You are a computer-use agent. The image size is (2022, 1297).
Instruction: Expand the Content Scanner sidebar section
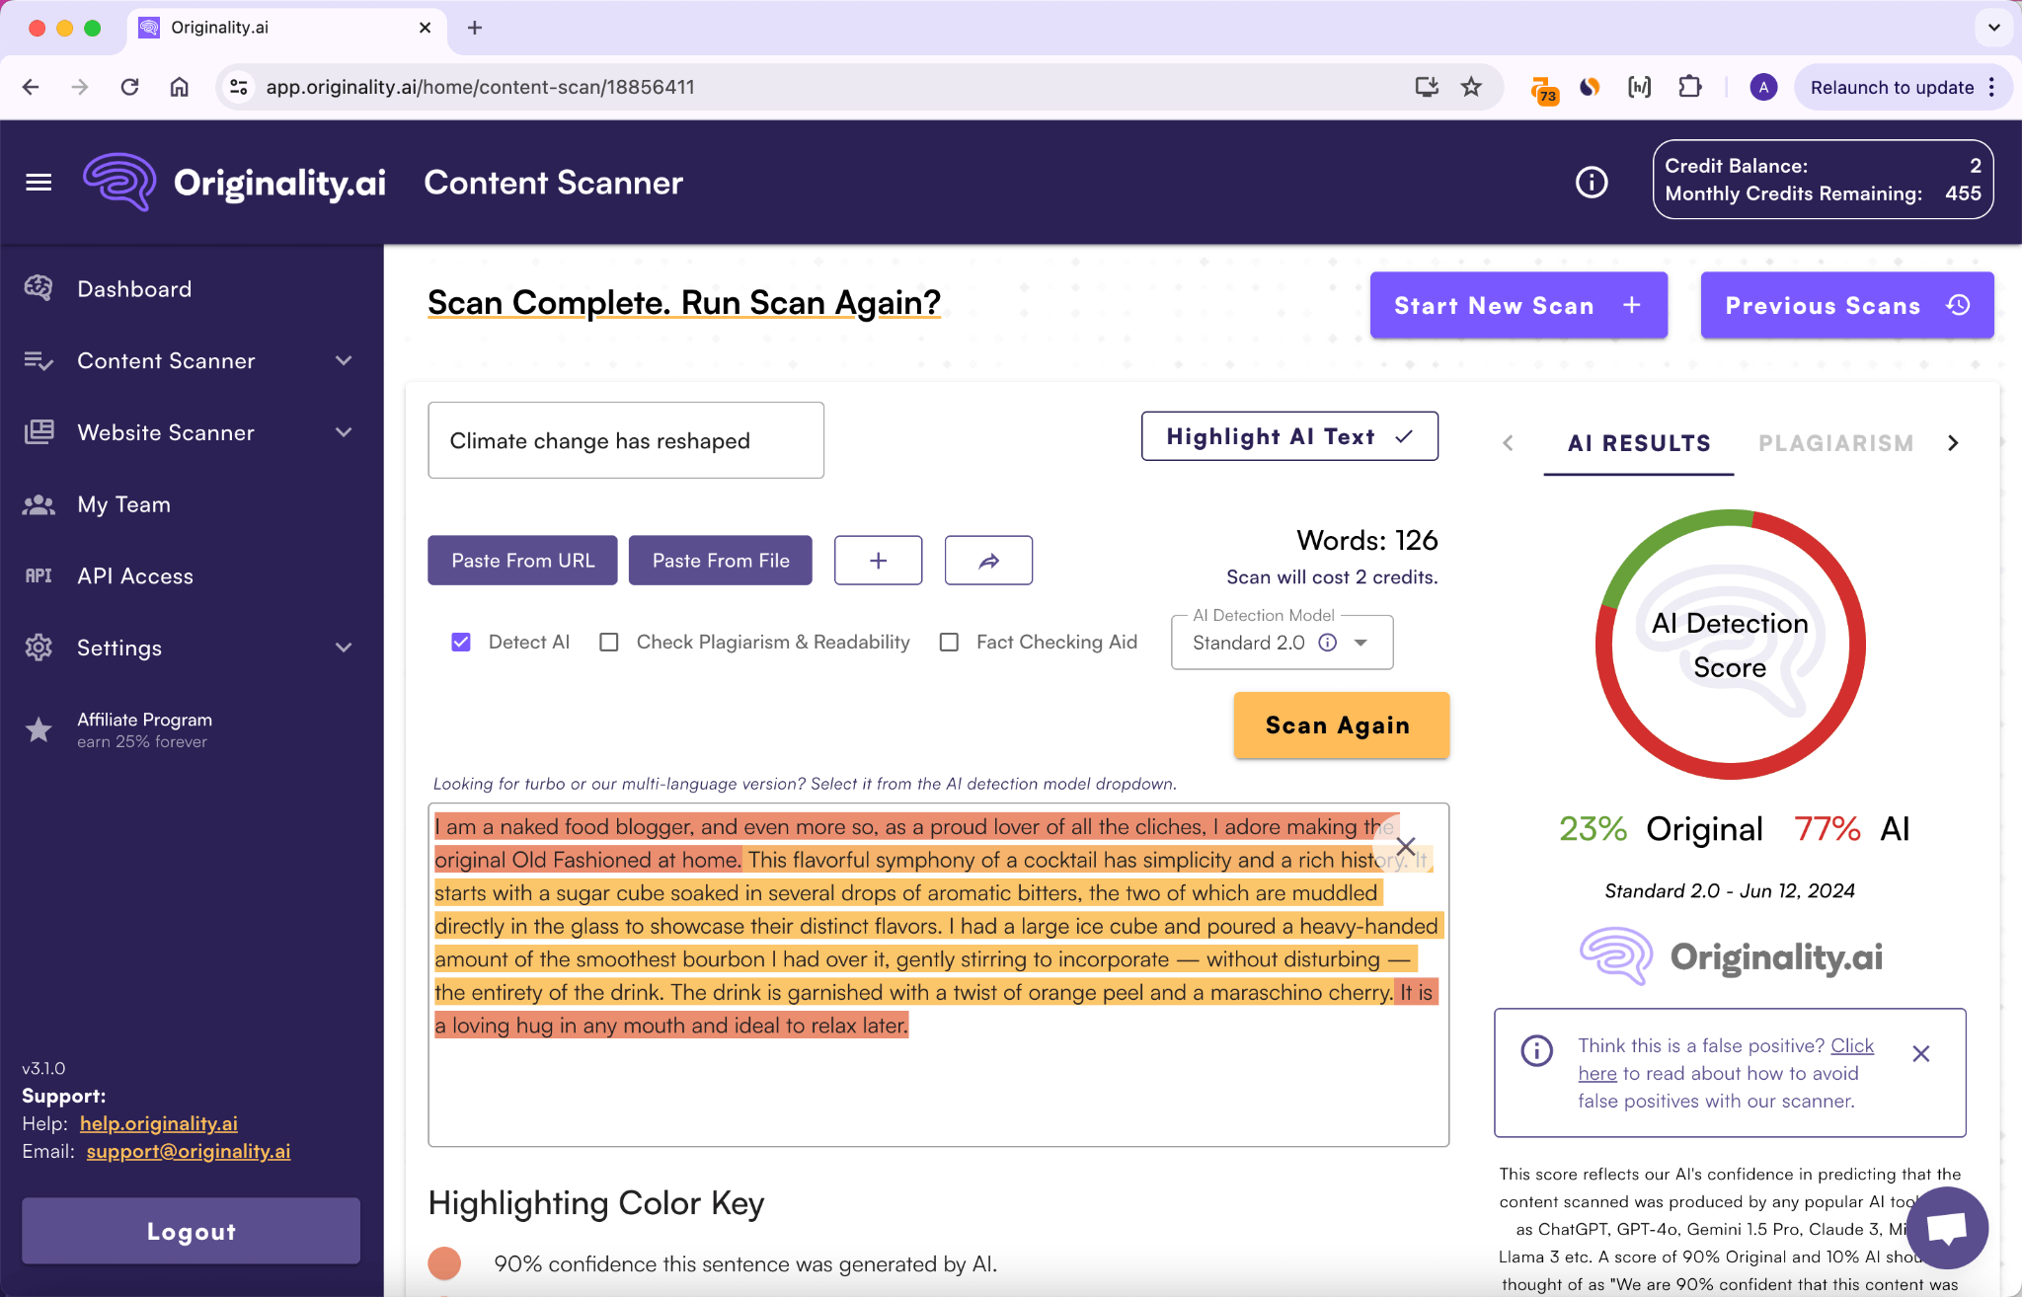coord(344,361)
